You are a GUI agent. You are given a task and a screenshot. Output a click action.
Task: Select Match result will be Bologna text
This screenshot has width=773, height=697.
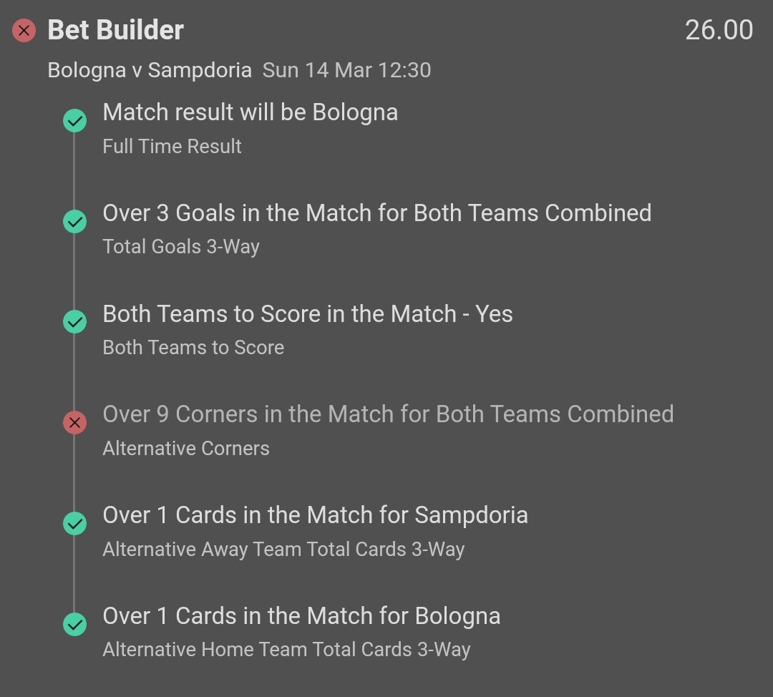tap(250, 112)
